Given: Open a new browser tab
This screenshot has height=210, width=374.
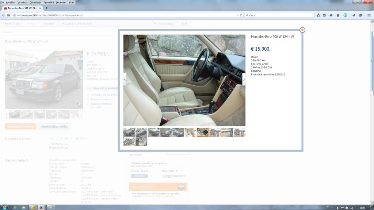Looking at the screenshot, I should click(46, 8).
